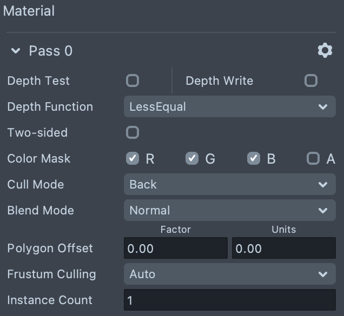Enable the Depth Write checkbox
Screen dimensions: 344x316
tap(311, 80)
